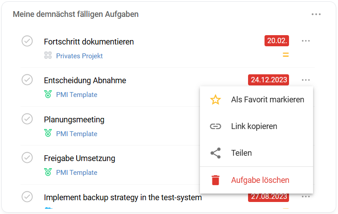Select Link kopieren from context menu
The height and width of the screenshot is (214, 338).
point(254,126)
